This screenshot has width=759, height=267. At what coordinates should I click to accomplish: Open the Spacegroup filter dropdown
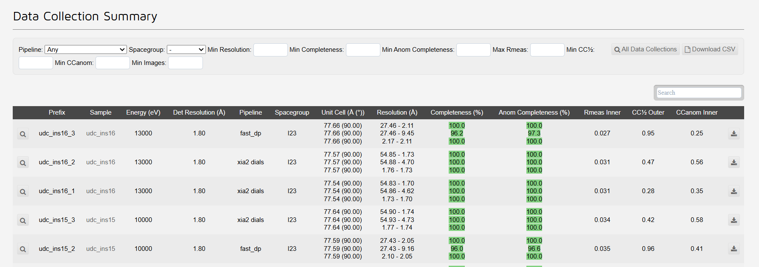pos(186,50)
